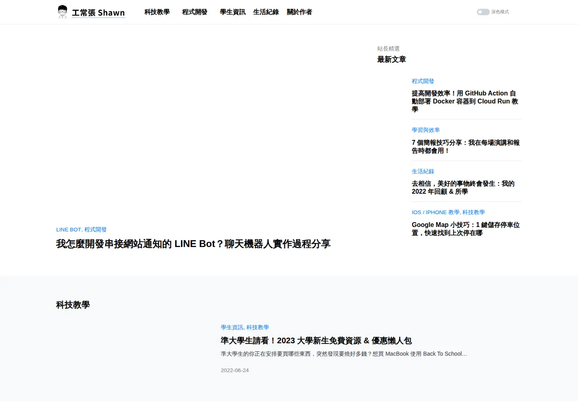Open 生活紀錄 from the top menu
The width and height of the screenshot is (578, 401).
click(266, 12)
